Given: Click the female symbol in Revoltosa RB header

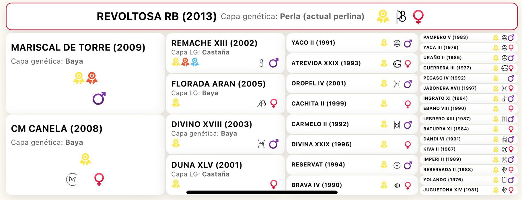Looking at the screenshot, I should 418,17.
